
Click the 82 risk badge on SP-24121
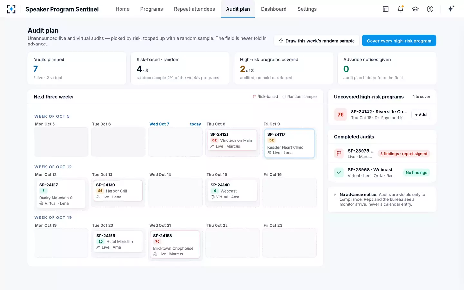[214, 140]
